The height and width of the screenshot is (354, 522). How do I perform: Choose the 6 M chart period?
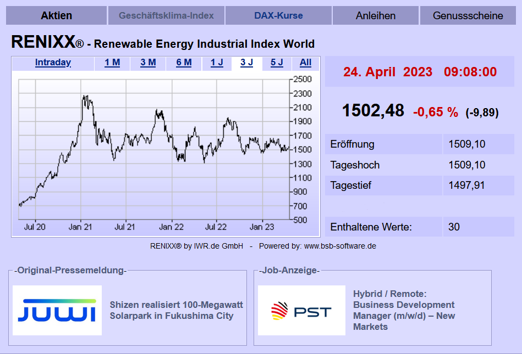coord(184,63)
